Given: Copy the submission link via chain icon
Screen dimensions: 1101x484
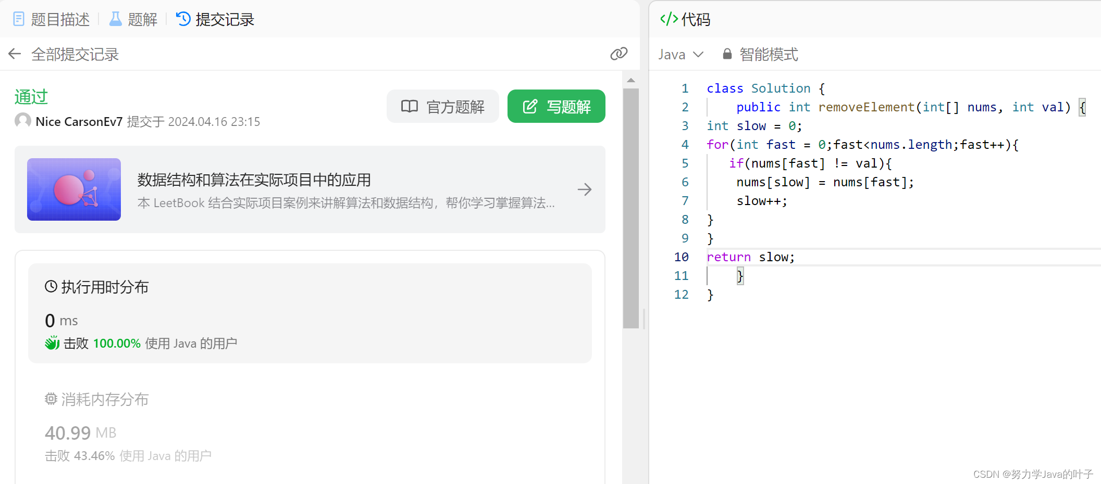Looking at the screenshot, I should [618, 54].
